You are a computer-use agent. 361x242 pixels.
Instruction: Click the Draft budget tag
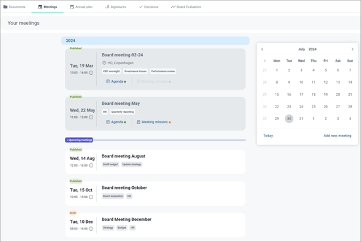click(x=110, y=165)
